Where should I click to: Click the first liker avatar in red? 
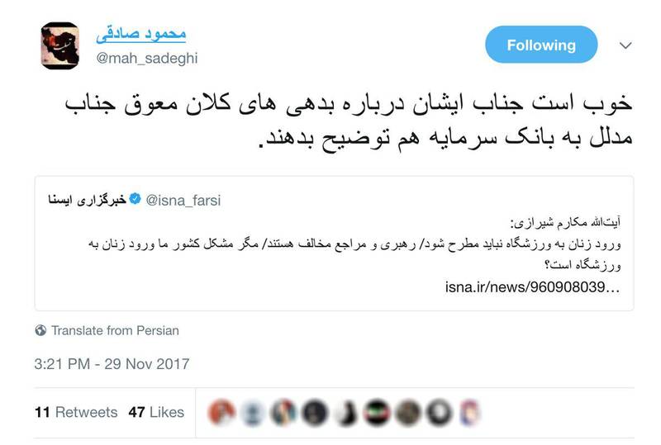click(221, 412)
